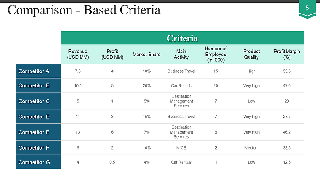
Task: Click the Competitor A row label
Action: [38, 71]
